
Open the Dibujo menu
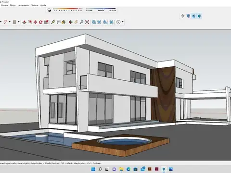[13, 5]
